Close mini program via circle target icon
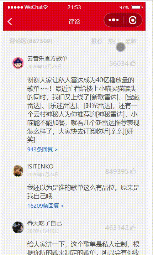 (132, 20)
